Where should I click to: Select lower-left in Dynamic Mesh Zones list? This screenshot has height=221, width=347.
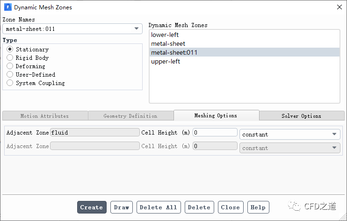pyautogui.click(x=165, y=35)
